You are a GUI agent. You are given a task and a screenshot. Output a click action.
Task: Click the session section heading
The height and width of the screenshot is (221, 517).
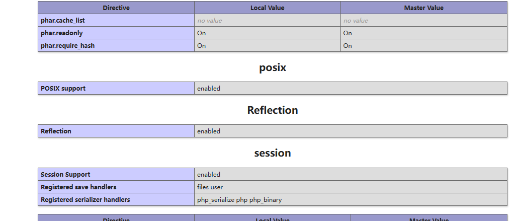[x=273, y=153]
